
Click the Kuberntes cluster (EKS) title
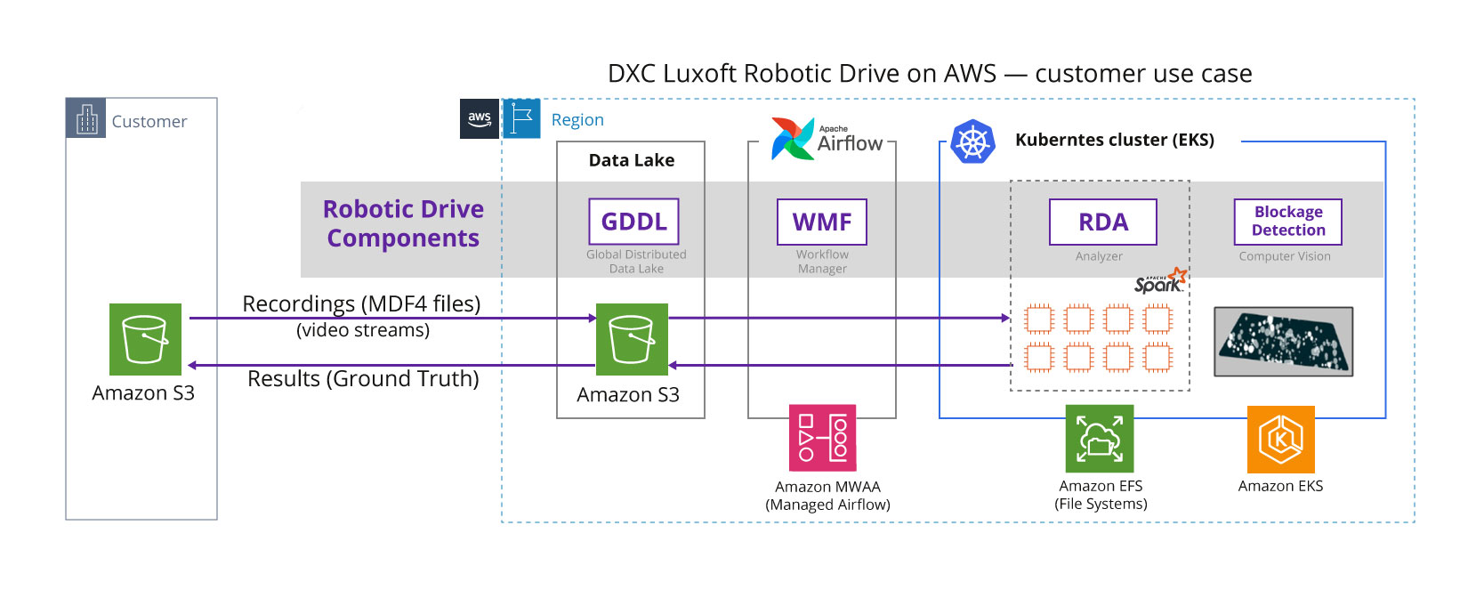[x=1114, y=140]
